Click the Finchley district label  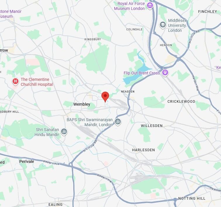[208, 12]
